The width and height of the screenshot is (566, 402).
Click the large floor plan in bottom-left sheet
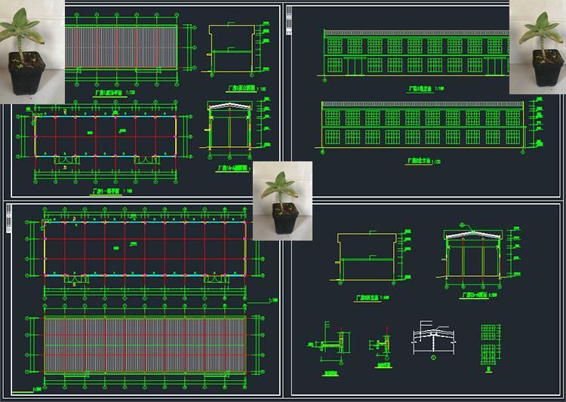click(x=145, y=248)
